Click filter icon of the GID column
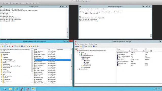The height and width of the screenshot is (91, 162). coord(151,51)
